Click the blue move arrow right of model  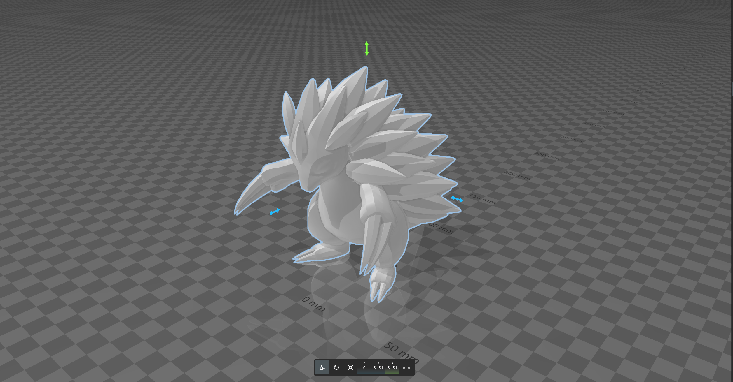[457, 199]
